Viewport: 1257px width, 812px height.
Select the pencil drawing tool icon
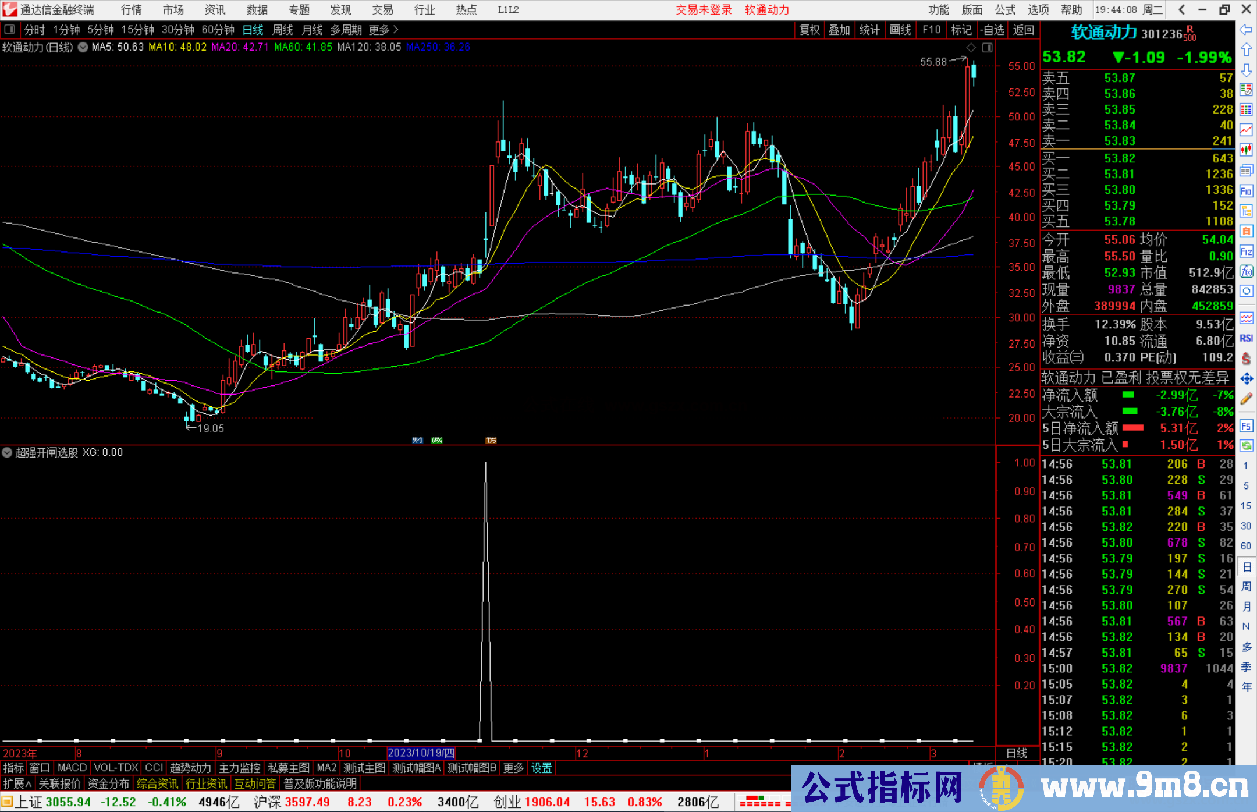[x=1246, y=399]
